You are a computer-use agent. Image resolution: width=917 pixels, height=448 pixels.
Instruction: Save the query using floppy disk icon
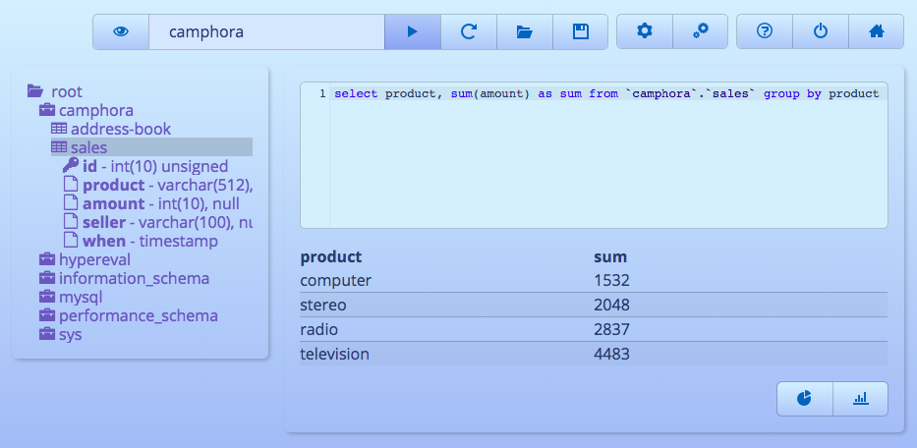point(580,31)
